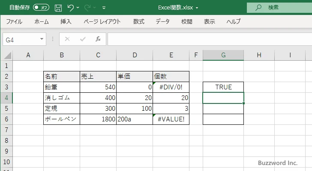Select column H header

(x=259, y=55)
